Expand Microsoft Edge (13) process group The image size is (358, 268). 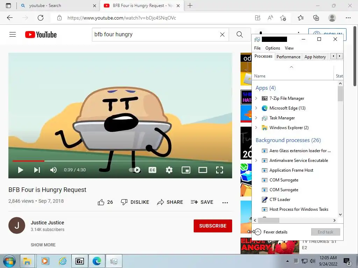click(x=256, y=108)
